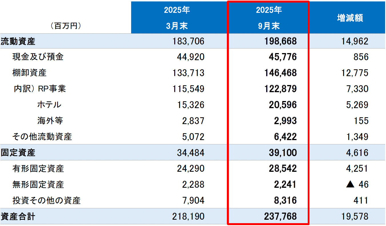
Task: Click the (百万円) unit label
Action: pos(66,26)
